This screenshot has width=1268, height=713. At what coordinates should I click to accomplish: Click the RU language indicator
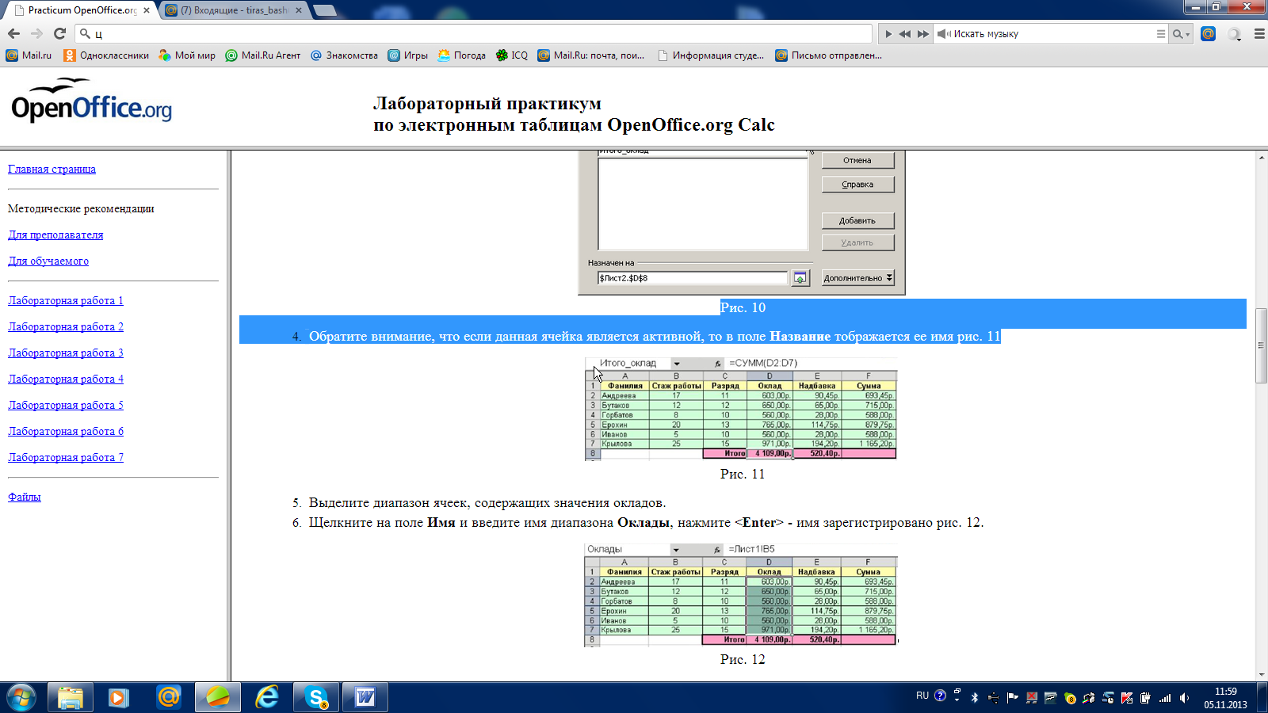(x=922, y=696)
